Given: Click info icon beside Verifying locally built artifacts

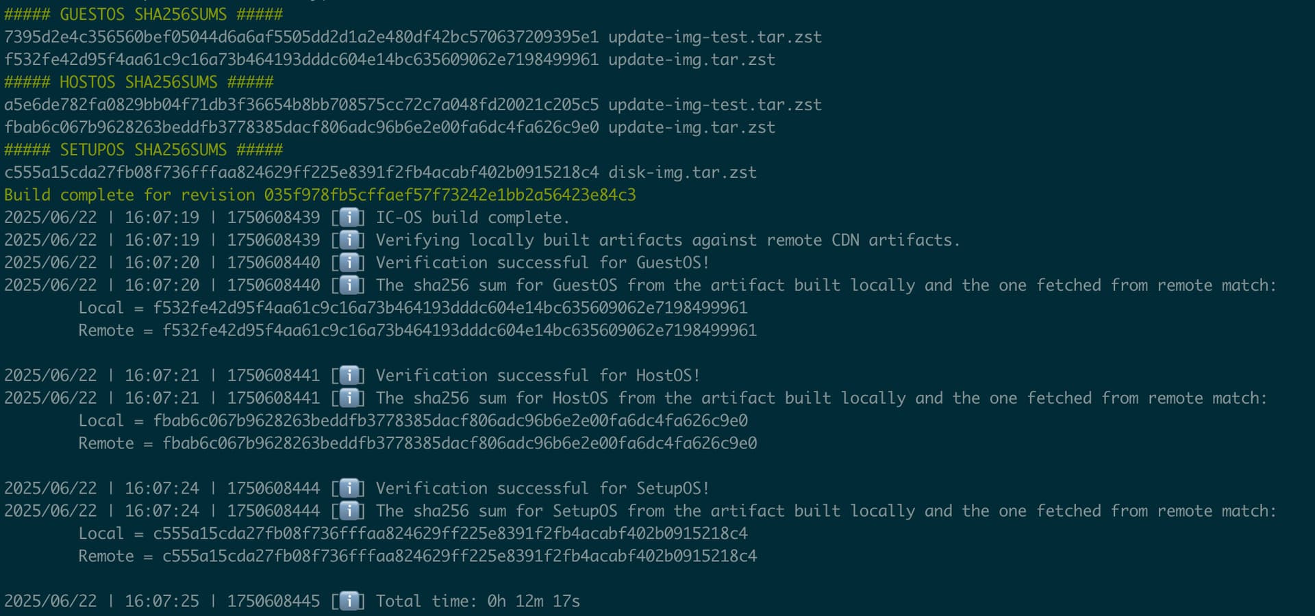Looking at the screenshot, I should point(351,240).
